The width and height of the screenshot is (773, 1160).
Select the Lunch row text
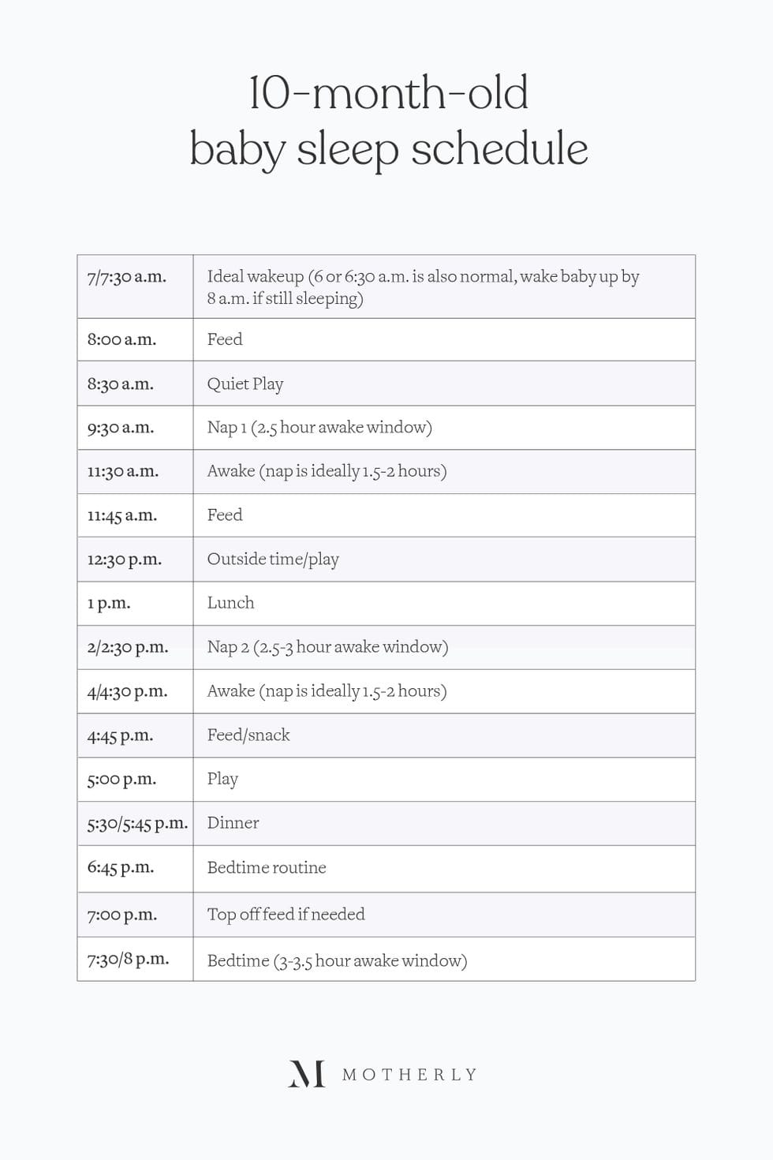coord(230,603)
